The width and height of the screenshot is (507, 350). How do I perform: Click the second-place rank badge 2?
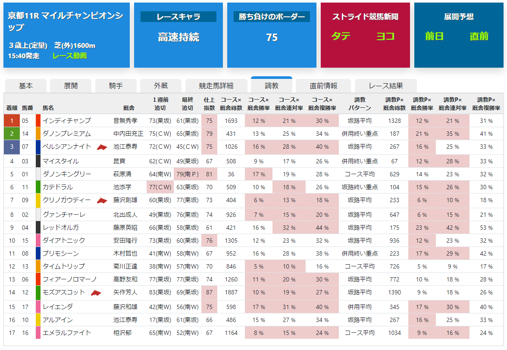coord(12,134)
